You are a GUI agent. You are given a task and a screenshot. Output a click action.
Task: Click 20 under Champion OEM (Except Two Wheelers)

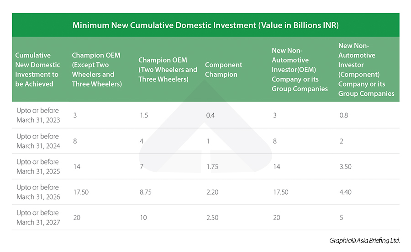pyautogui.click(x=77, y=218)
